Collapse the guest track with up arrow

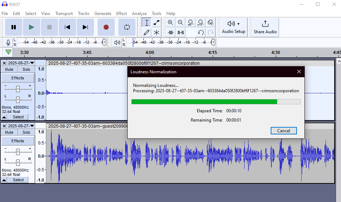click(x=4, y=180)
